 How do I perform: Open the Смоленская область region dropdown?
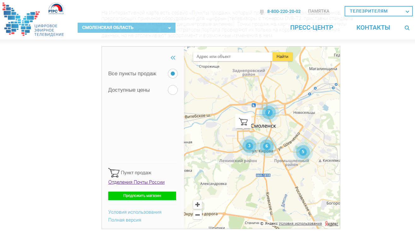click(x=127, y=28)
